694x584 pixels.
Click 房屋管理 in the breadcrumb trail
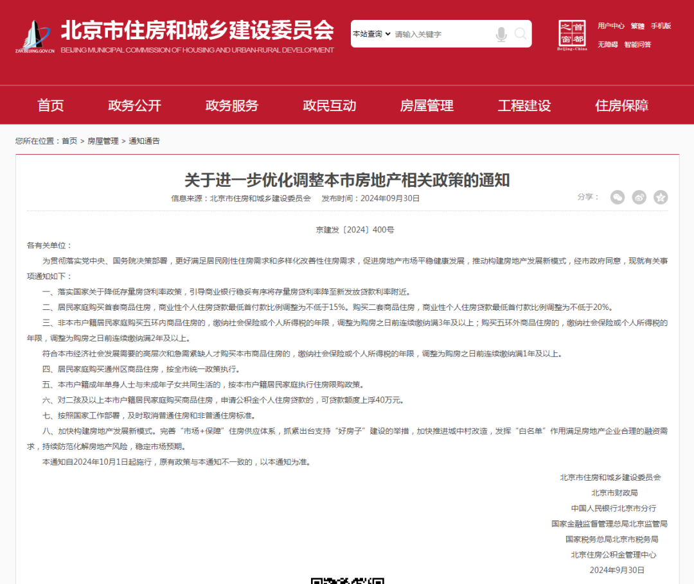click(x=103, y=141)
